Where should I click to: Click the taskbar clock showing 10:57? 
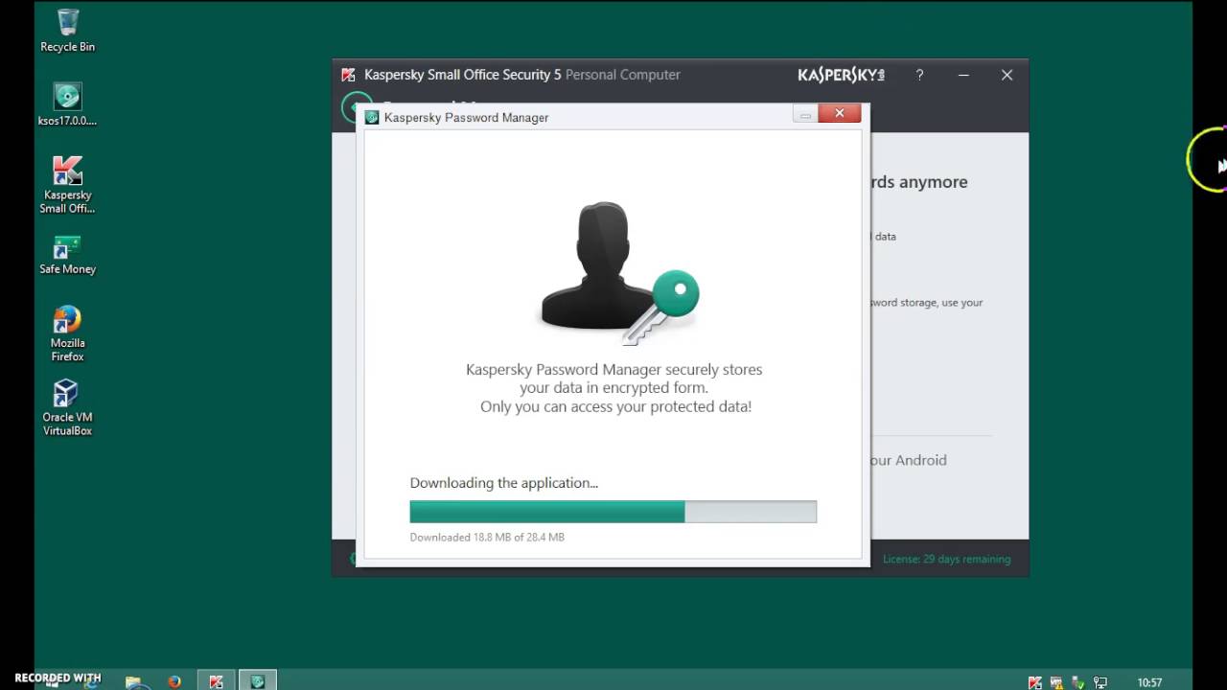pyautogui.click(x=1149, y=682)
